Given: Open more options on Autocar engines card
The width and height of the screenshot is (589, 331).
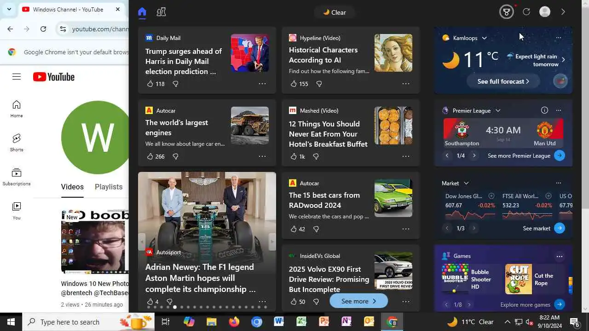Looking at the screenshot, I should click(262, 156).
